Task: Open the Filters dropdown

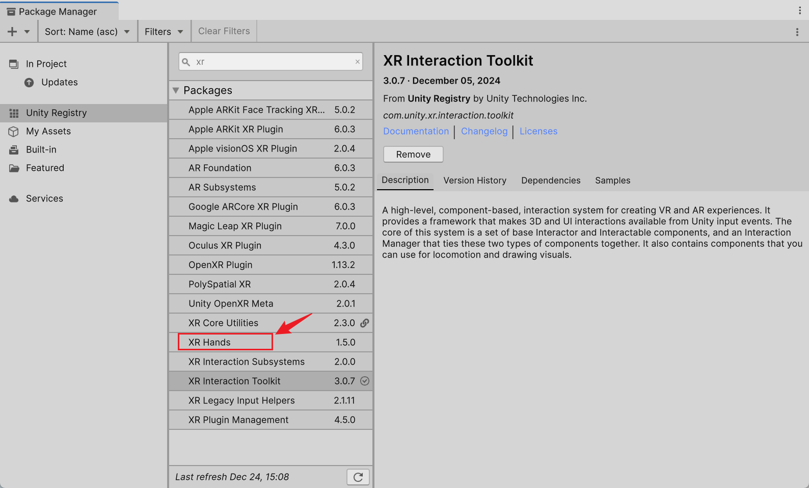Action: pyautogui.click(x=164, y=32)
